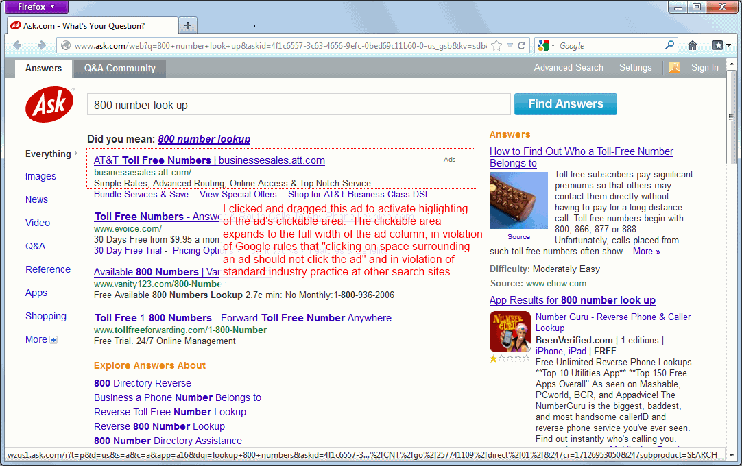Click View Special Offers link
The height and width of the screenshot is (466, 742).
pyautogui.click(x=238, y=195)
